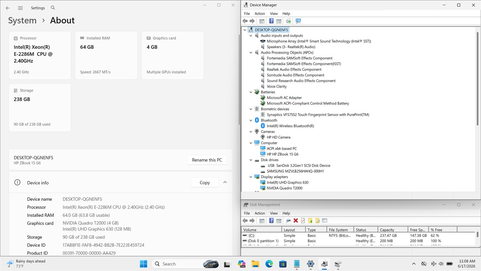481x271 pixels.
Task: Select Intel(R) UHD Graphics 630 adapter
Action: pos(287,182)
